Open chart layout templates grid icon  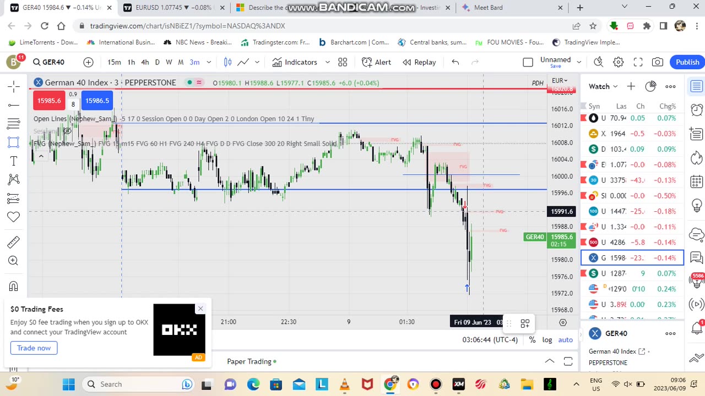343,62
